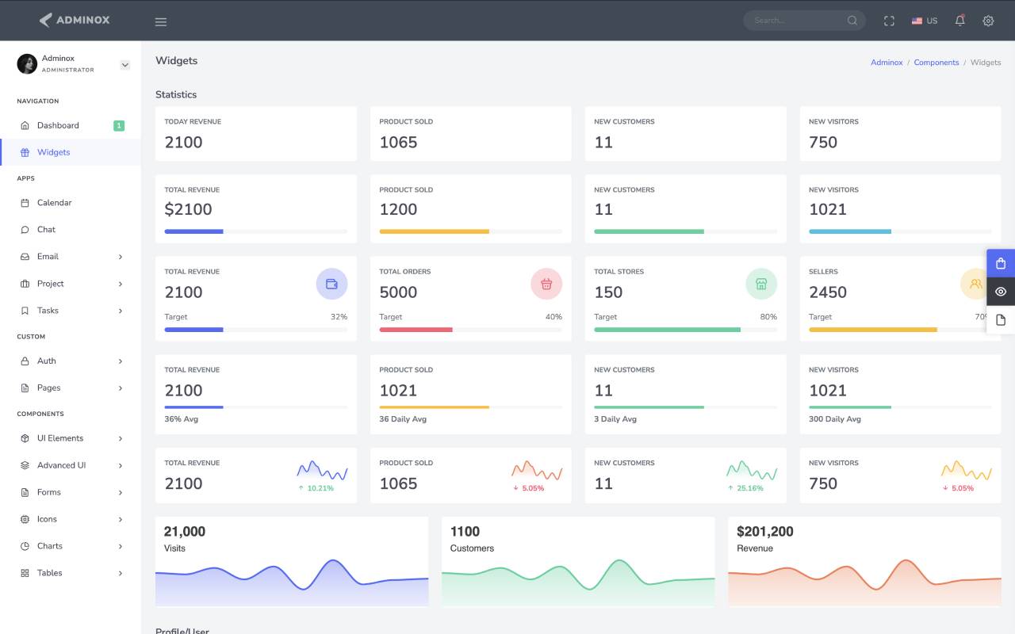Click the Adminox breadcrumb link
This screenshot has width=1015, height=634.
coord(887,63)
